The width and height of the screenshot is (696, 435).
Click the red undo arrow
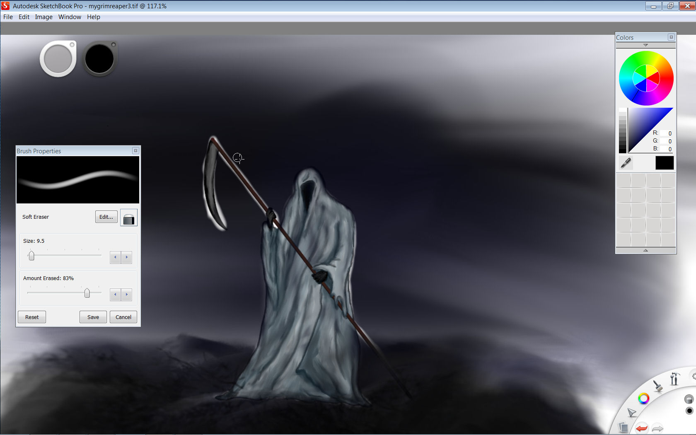tap(641, 428)
